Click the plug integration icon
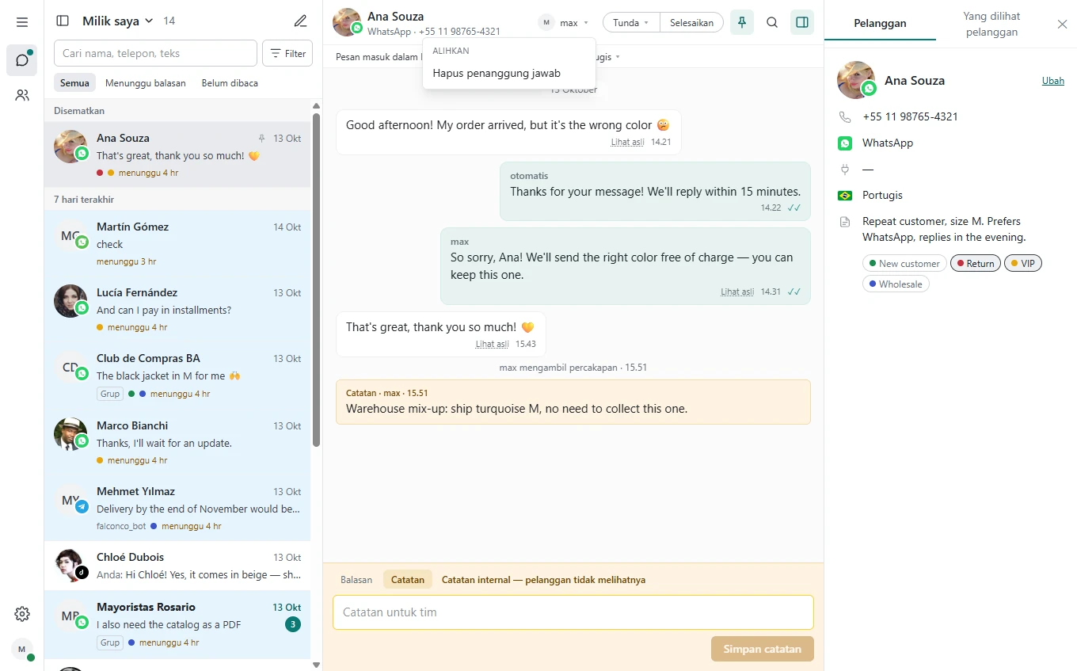Viewport: 1077px width, 671px height. 845,169
